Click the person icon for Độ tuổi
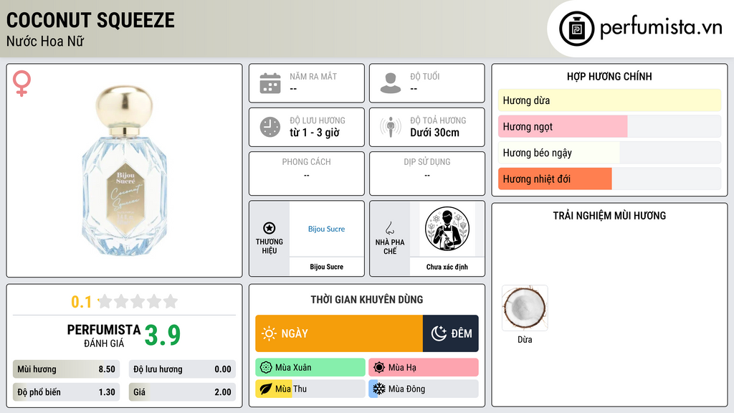Image resolution: width=734 pixels, height=413 pixels. tap(391, 83)
